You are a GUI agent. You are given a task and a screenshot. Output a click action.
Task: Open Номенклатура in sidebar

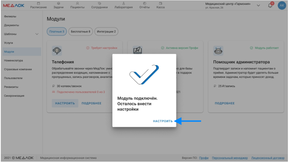[x=13, y=61]
